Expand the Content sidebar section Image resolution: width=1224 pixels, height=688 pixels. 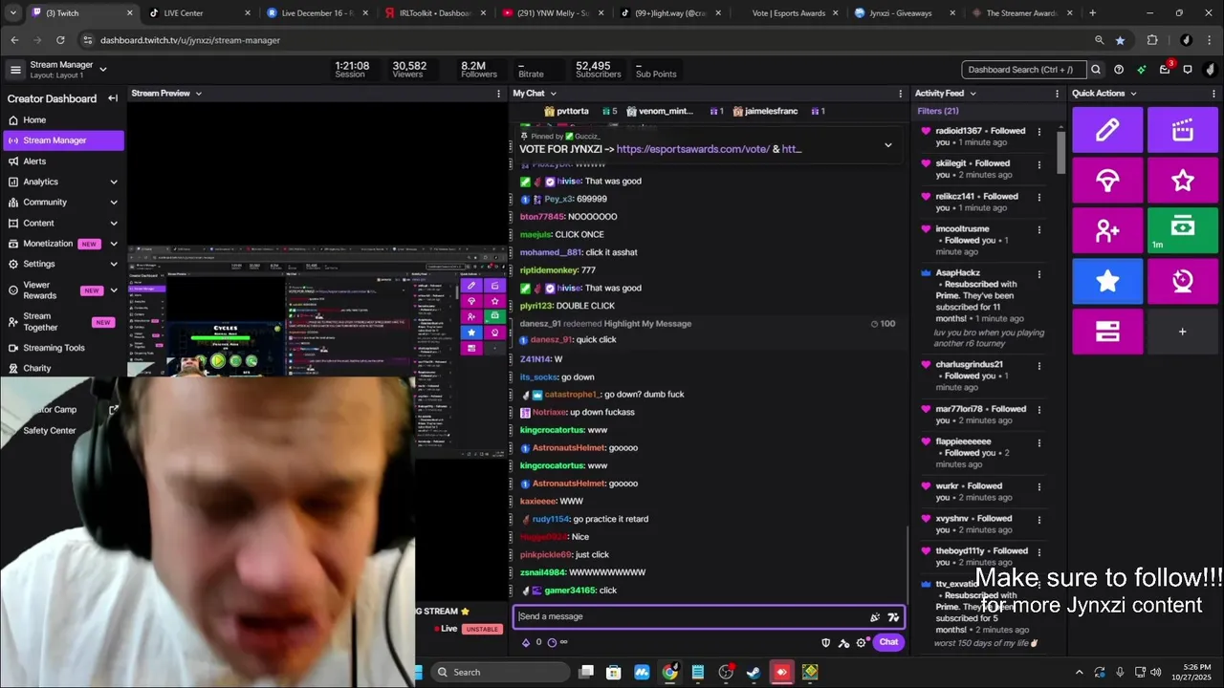(x=114, y=223)
